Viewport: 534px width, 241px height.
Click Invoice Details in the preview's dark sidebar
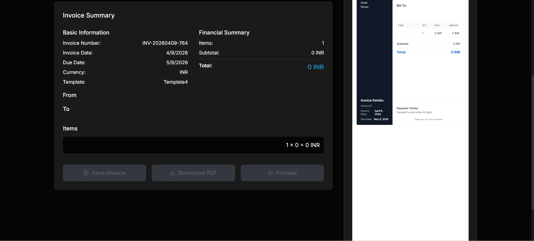(x=372, y=100)
